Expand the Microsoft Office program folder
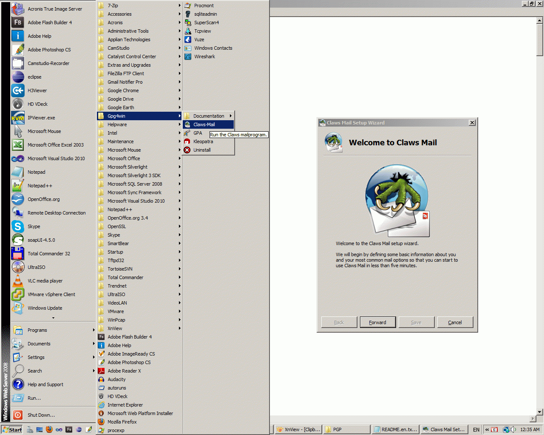 point(139,158)
